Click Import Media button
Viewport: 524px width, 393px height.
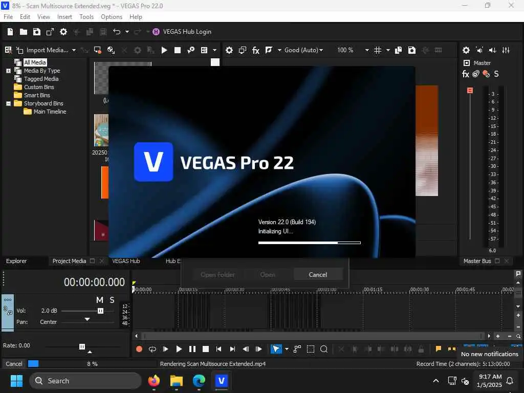(42, 50)
